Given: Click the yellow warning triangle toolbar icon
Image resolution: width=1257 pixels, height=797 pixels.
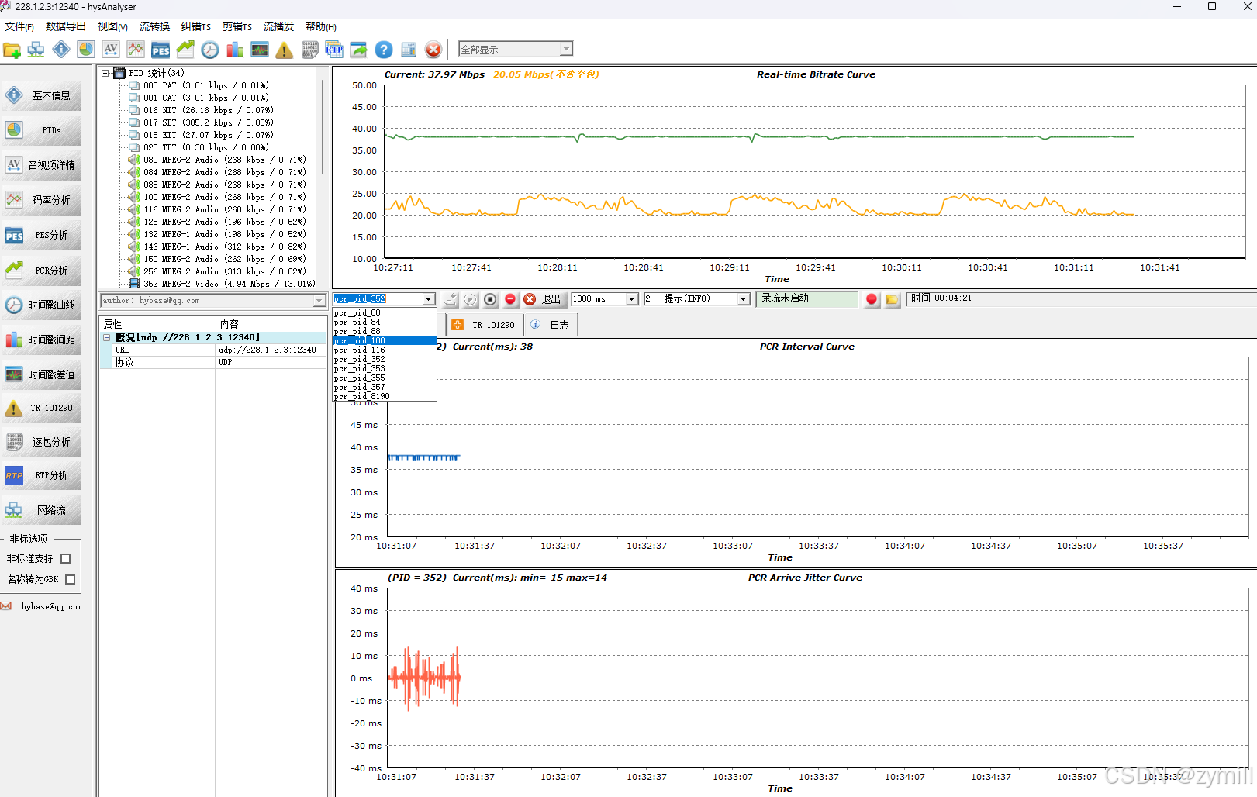Looking at the screenshot, I should 285,50.
